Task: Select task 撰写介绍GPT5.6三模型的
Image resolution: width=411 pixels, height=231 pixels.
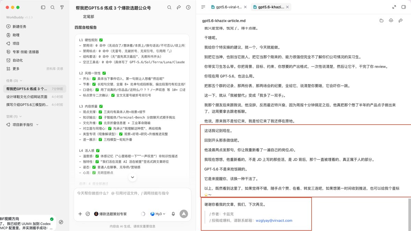Action: [35, 105]
